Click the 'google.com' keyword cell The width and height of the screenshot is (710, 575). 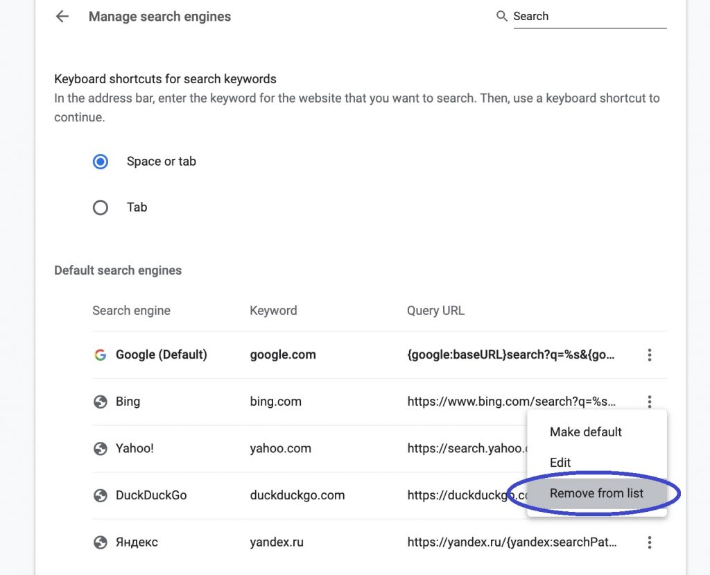(283, 355)
